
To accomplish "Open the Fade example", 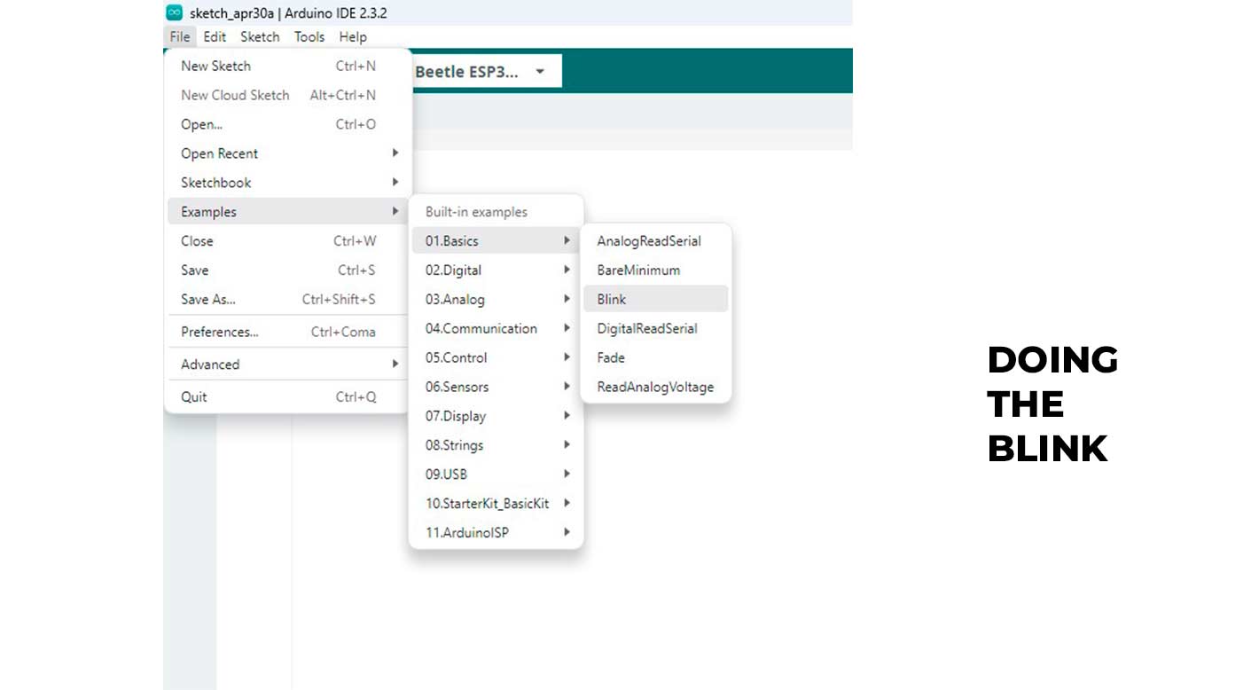I will click(656, 357).
